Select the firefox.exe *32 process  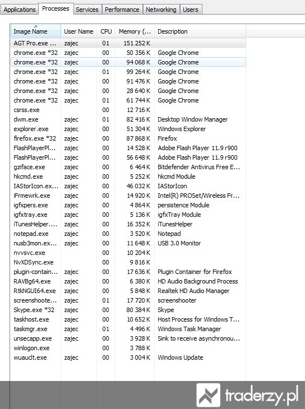tap(128, 138)
